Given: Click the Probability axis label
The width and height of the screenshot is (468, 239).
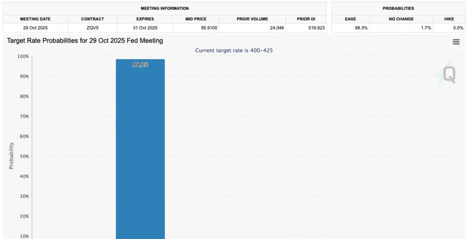Looking at the screenshot, I should [11, 156].
